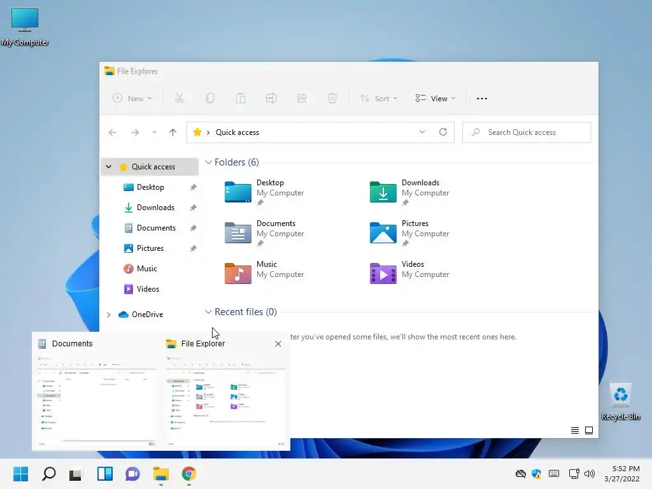Open the View dropdown menu
Viewport: 652px width, 489px height.
pos(436,99)
